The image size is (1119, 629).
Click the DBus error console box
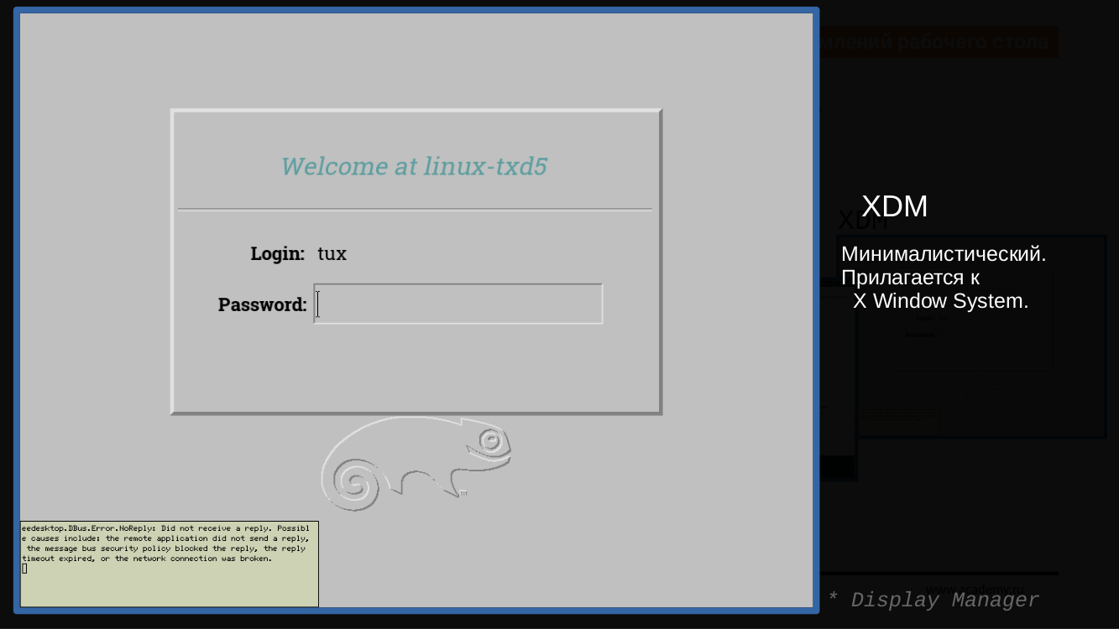click(170, 564)
